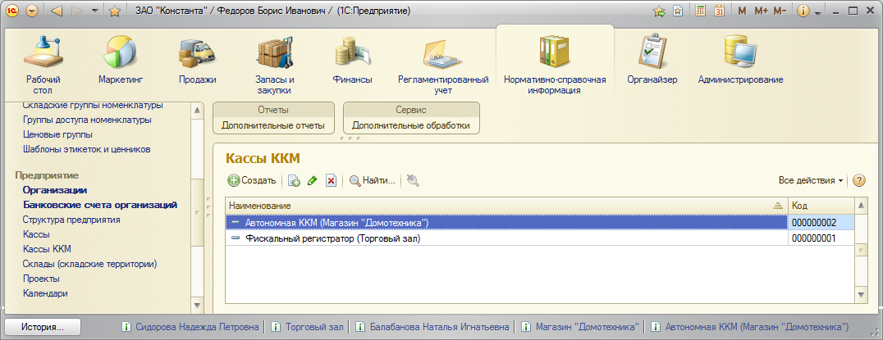Go back with the left arrow

pos(57,11)
